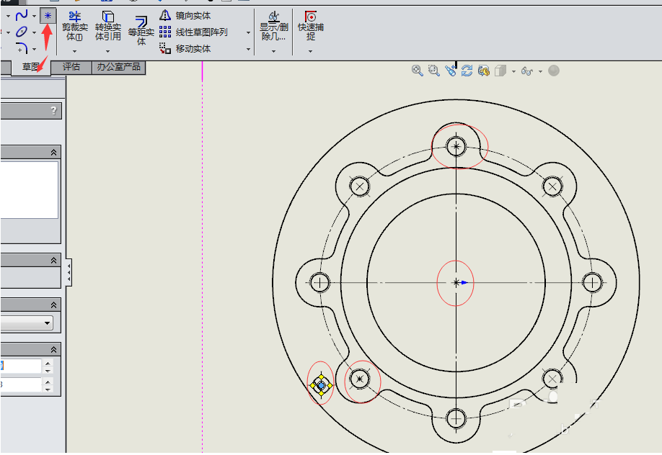The height and width of the screenshot is (455, 662).
Task: Click Zoom to Fit in view toolbar
Action: pos(415,70)
